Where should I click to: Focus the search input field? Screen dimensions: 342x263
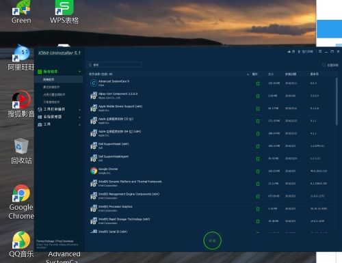point(115,65)
